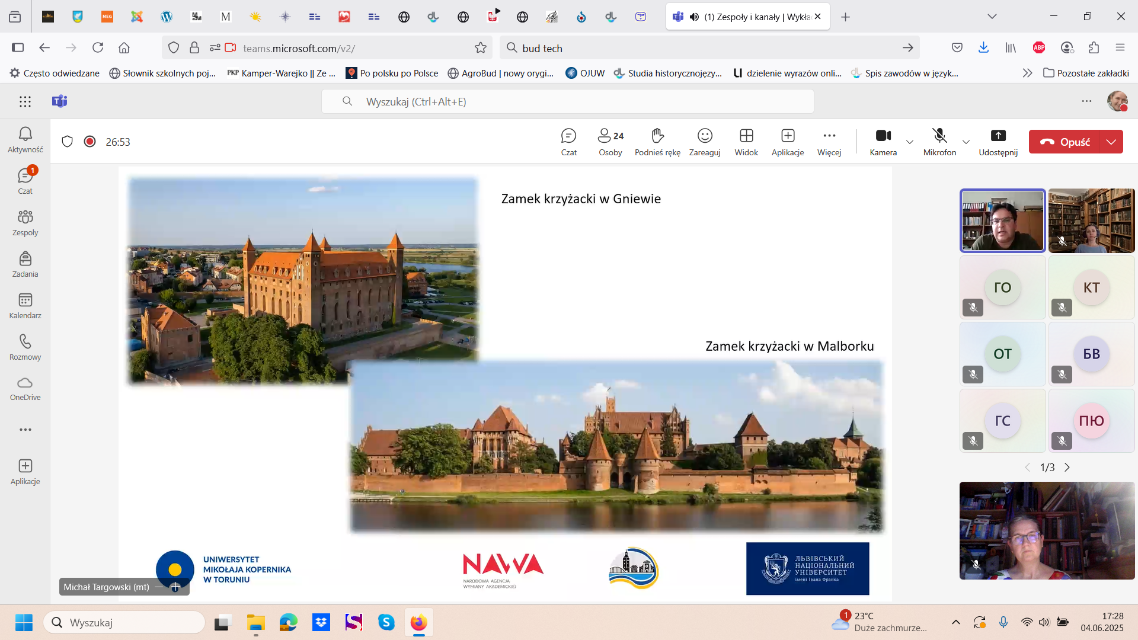Switch to Zespoły in sidebar
Screen dimensions: 1138x640
[25, 223]
